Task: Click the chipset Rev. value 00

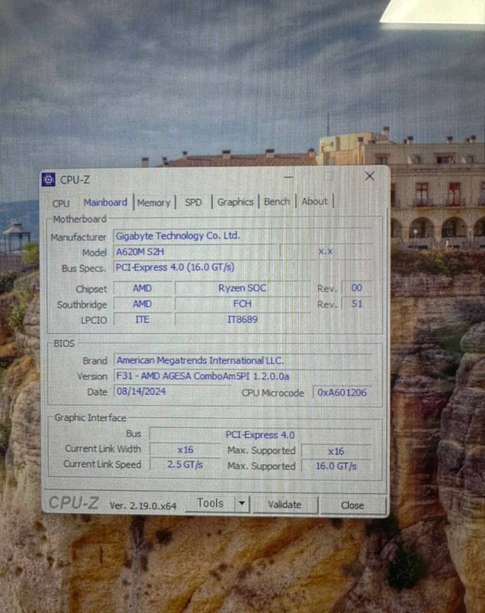Action: pos(356,288)
